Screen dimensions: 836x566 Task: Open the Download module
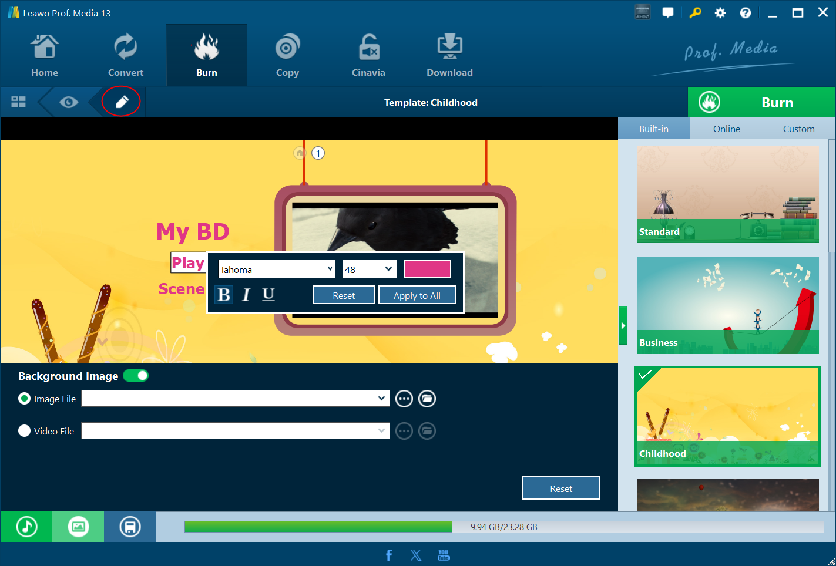449,55
